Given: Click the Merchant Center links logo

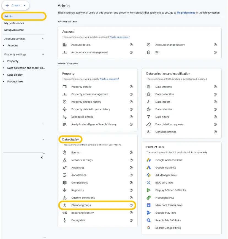Looking at the screenshot, I should click(x=148, y=205).
